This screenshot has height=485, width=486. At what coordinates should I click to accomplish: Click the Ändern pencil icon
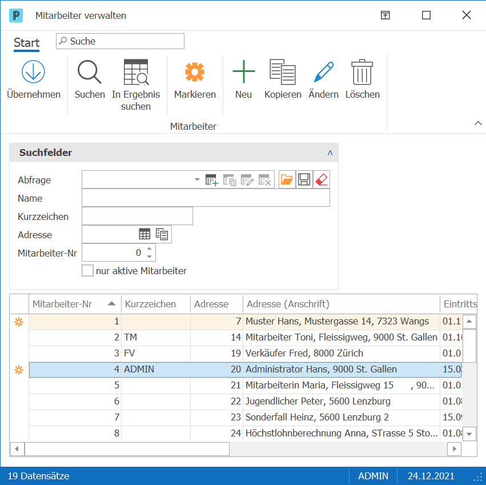(324, 72)
